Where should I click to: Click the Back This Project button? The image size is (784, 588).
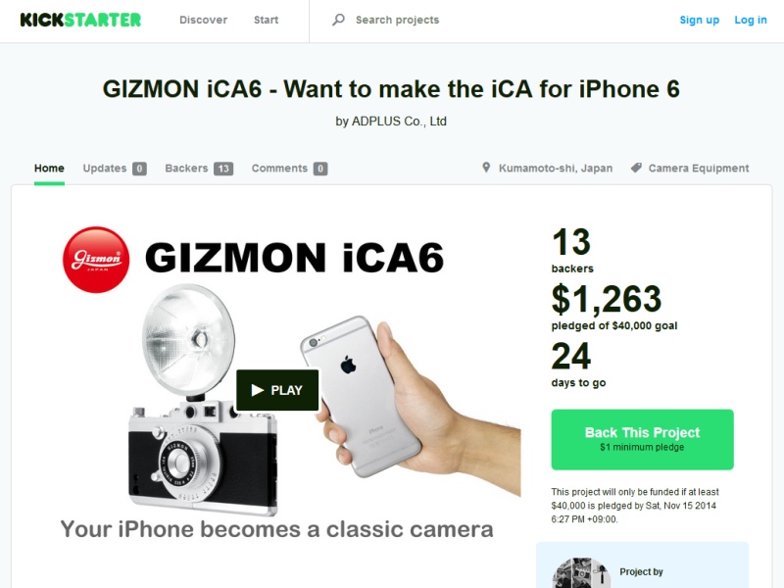tap(643, 439)
